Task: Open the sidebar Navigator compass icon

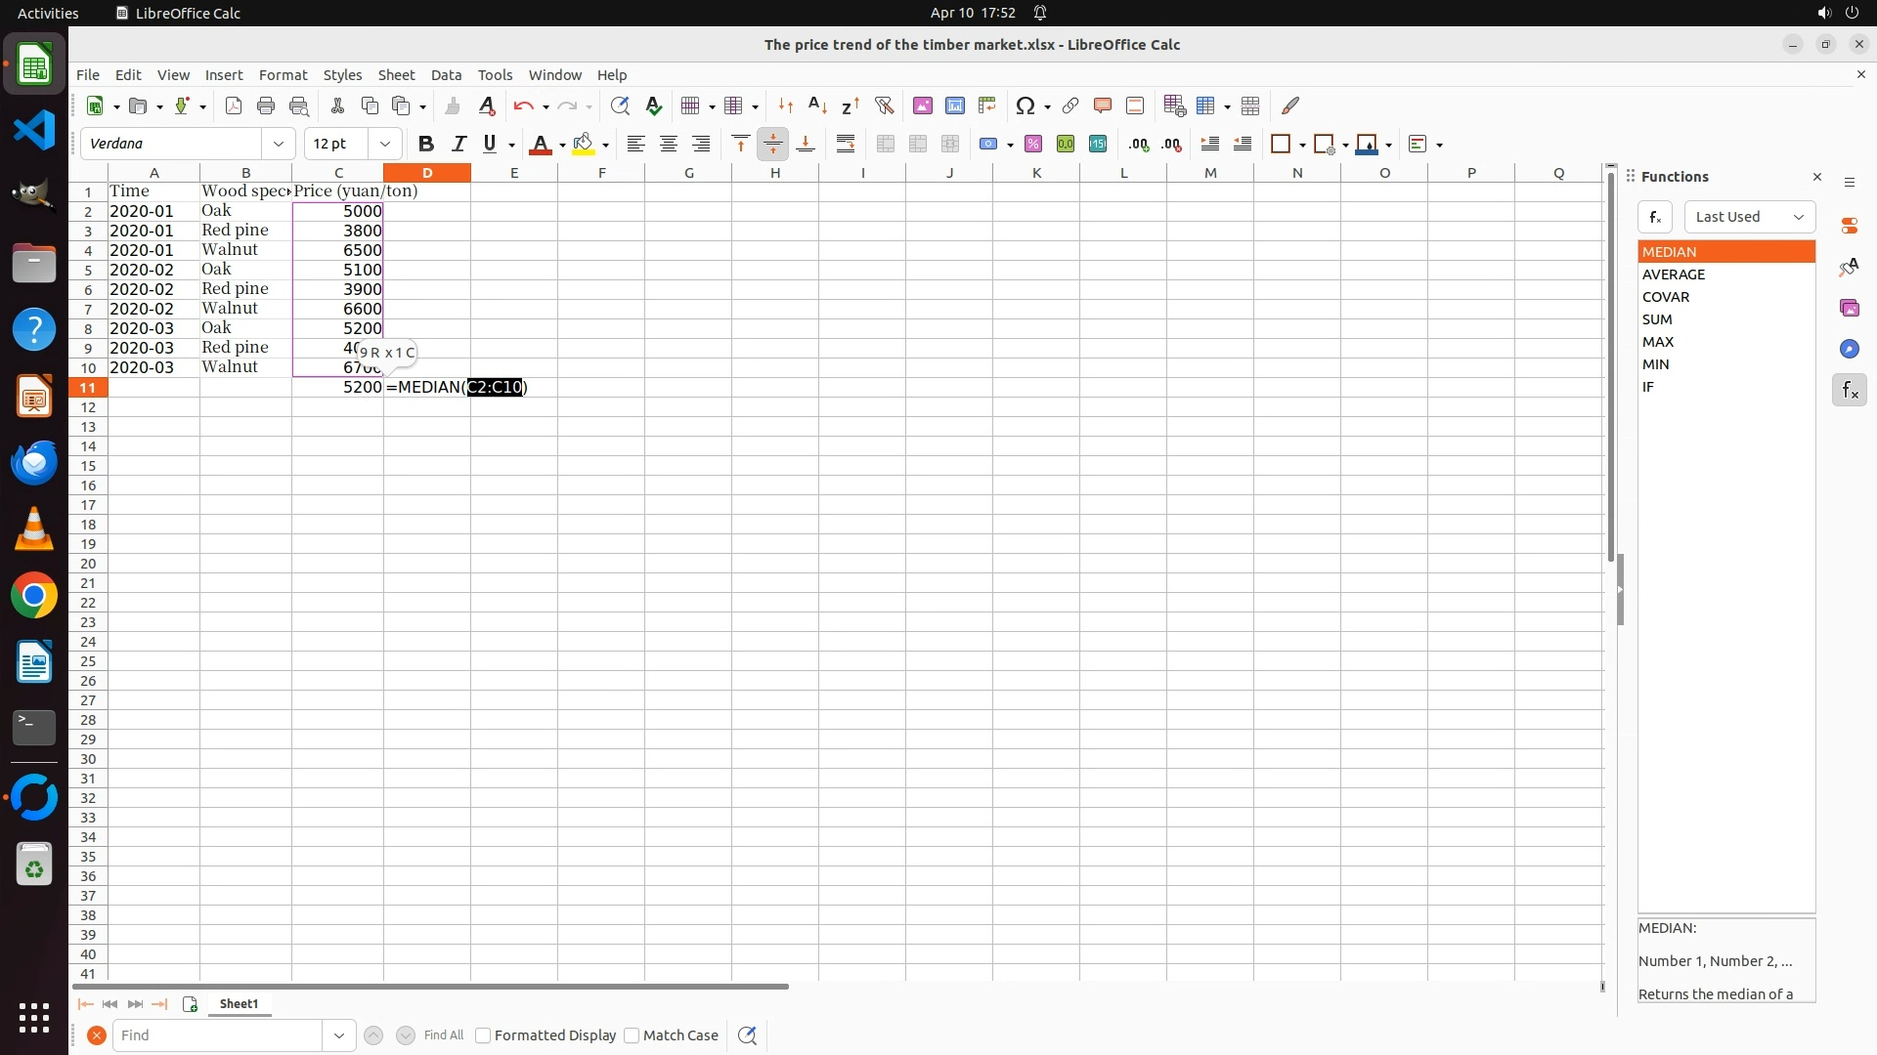Action: click(1849, 349)
